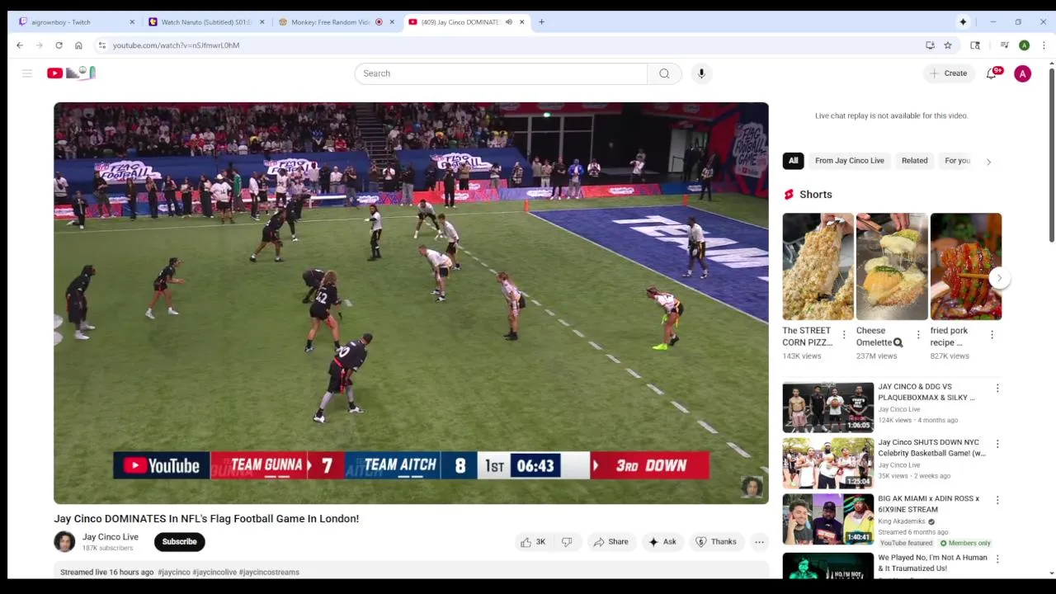Mute the YouTube tab audio icon
This screenshot has height=594, width=1056.
(509, 22)
